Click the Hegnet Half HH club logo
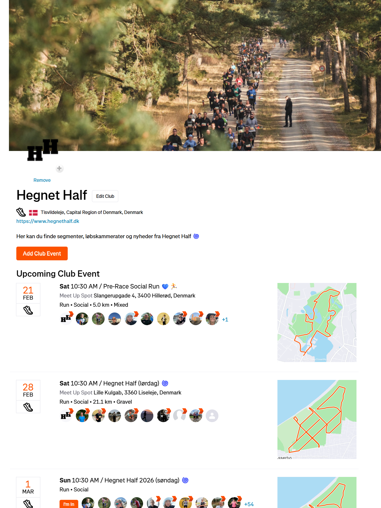This screenshot has width=381, height=508. coord(43,150)
